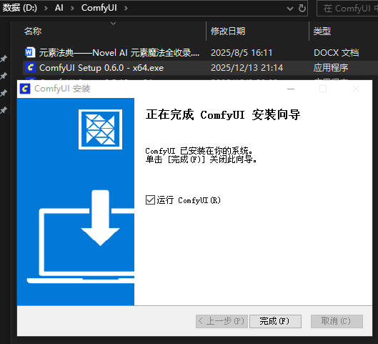
Task: Click the 取消(C) cancel button
Action: [x=337, y=321]
